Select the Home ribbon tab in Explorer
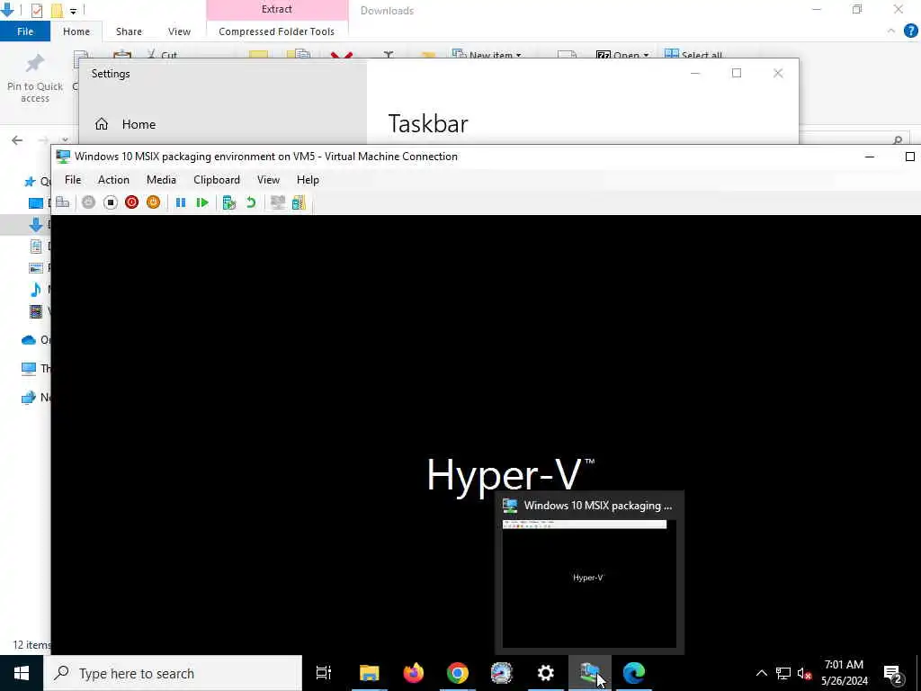Screen dimensions: 921x691 76,31
